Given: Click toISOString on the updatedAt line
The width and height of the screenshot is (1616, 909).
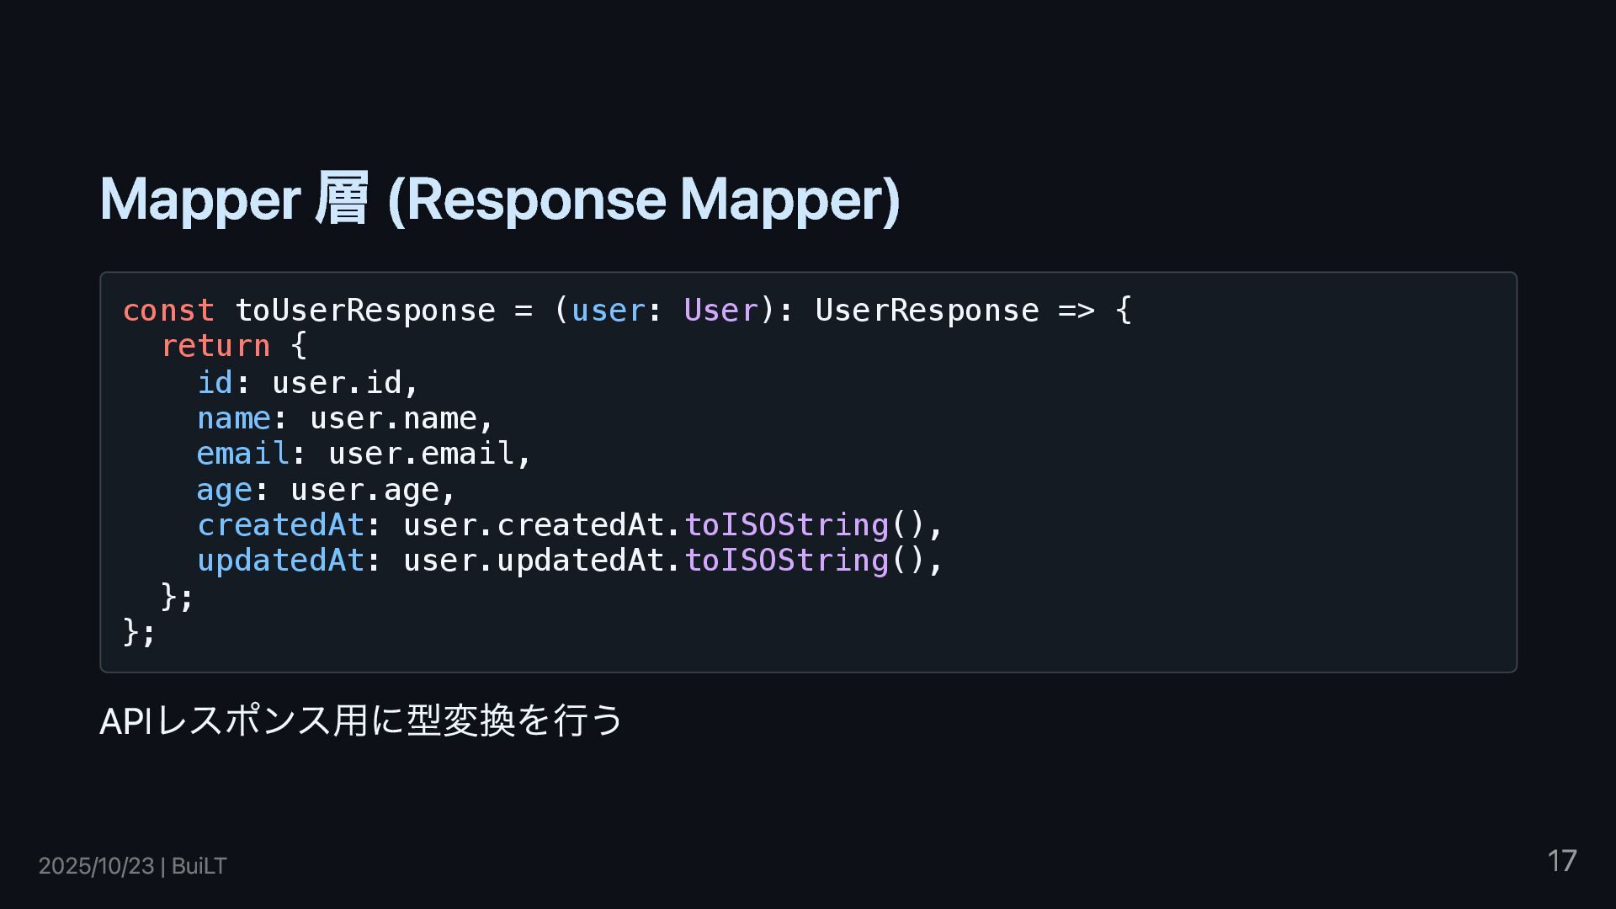Looking at the screenshot, I should point(786,561).
